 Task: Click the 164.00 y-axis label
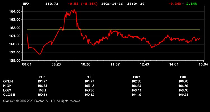point(15,11)
